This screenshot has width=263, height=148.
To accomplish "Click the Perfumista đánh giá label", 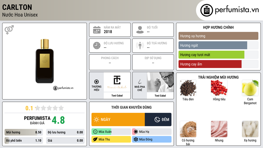I will [37, 120].
